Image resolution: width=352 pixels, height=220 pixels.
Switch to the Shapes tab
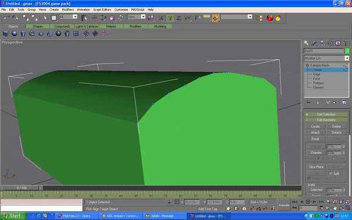38,26
